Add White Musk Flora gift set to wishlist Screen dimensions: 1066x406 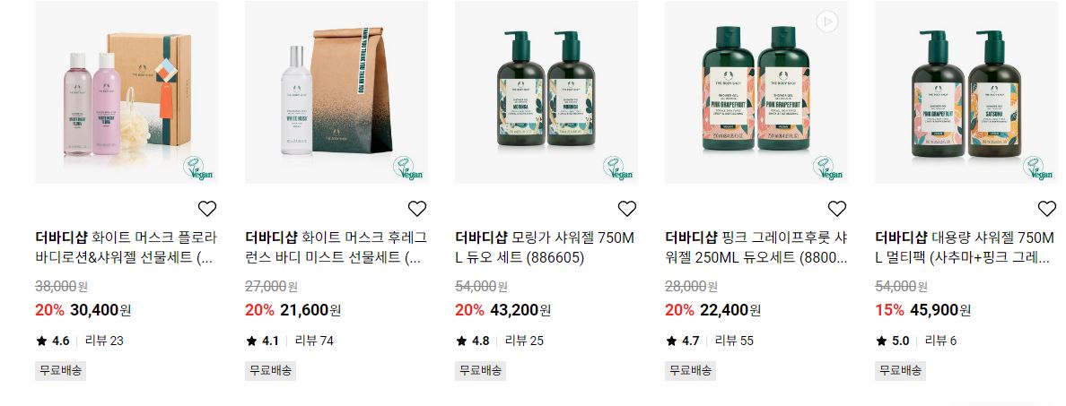pyautogui.click(x=206, y=209)
